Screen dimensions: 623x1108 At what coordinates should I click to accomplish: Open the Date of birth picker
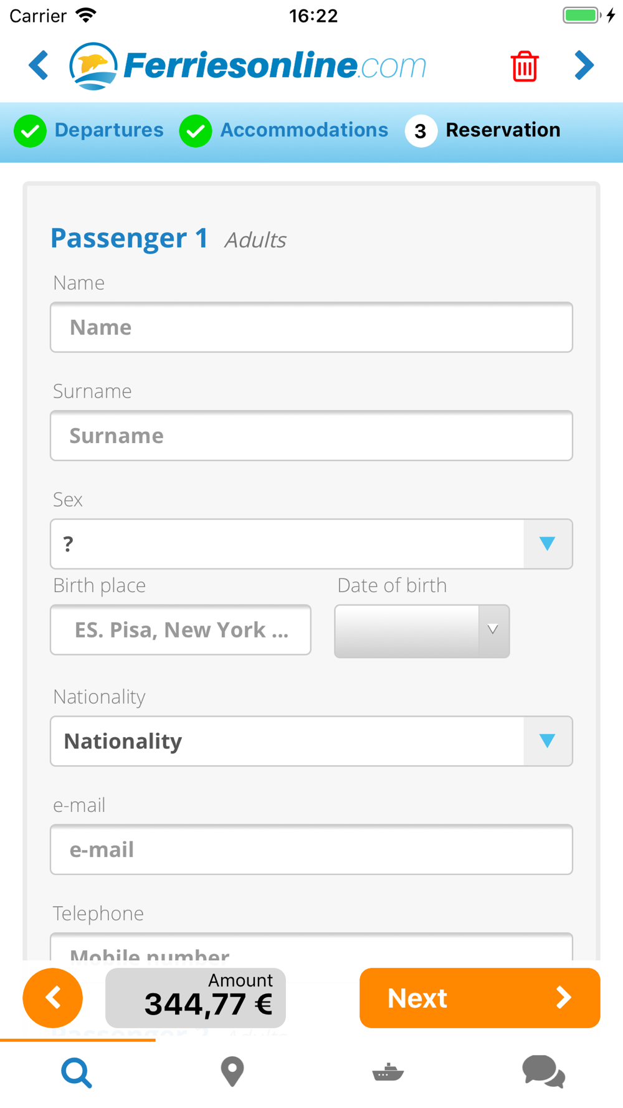click(x=422, y=631)
